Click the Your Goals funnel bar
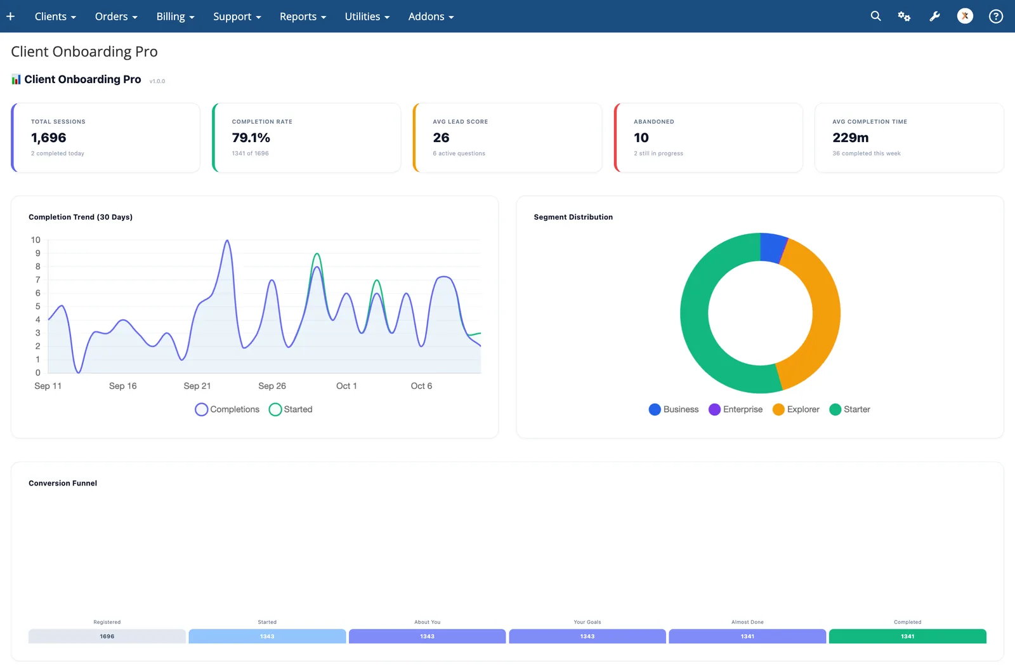The width and height of the screenshot is (1015, 672). (587, 636)
